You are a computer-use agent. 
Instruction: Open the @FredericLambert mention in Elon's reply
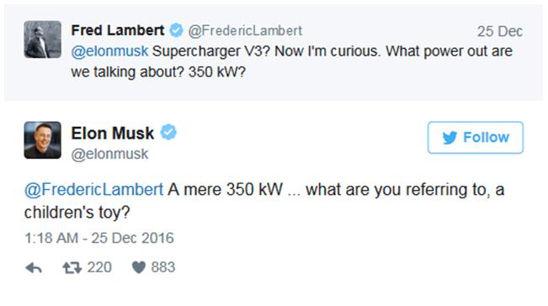pos(93,190)
